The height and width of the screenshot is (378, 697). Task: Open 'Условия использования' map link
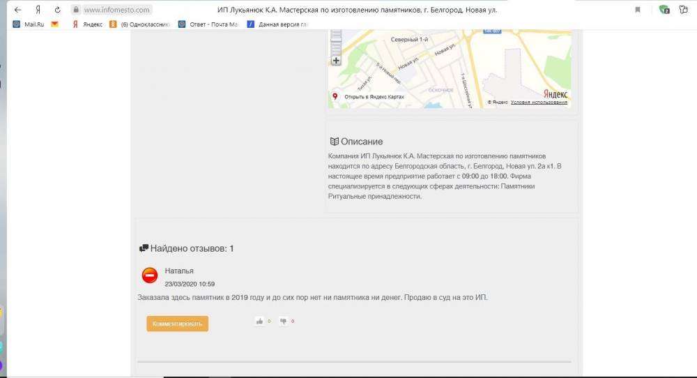539,102
